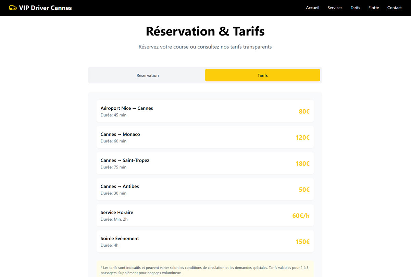Select the Cannes → Monaco fare card
The height and width of the screenshot is (277, 411).
(x=205, y=137)
